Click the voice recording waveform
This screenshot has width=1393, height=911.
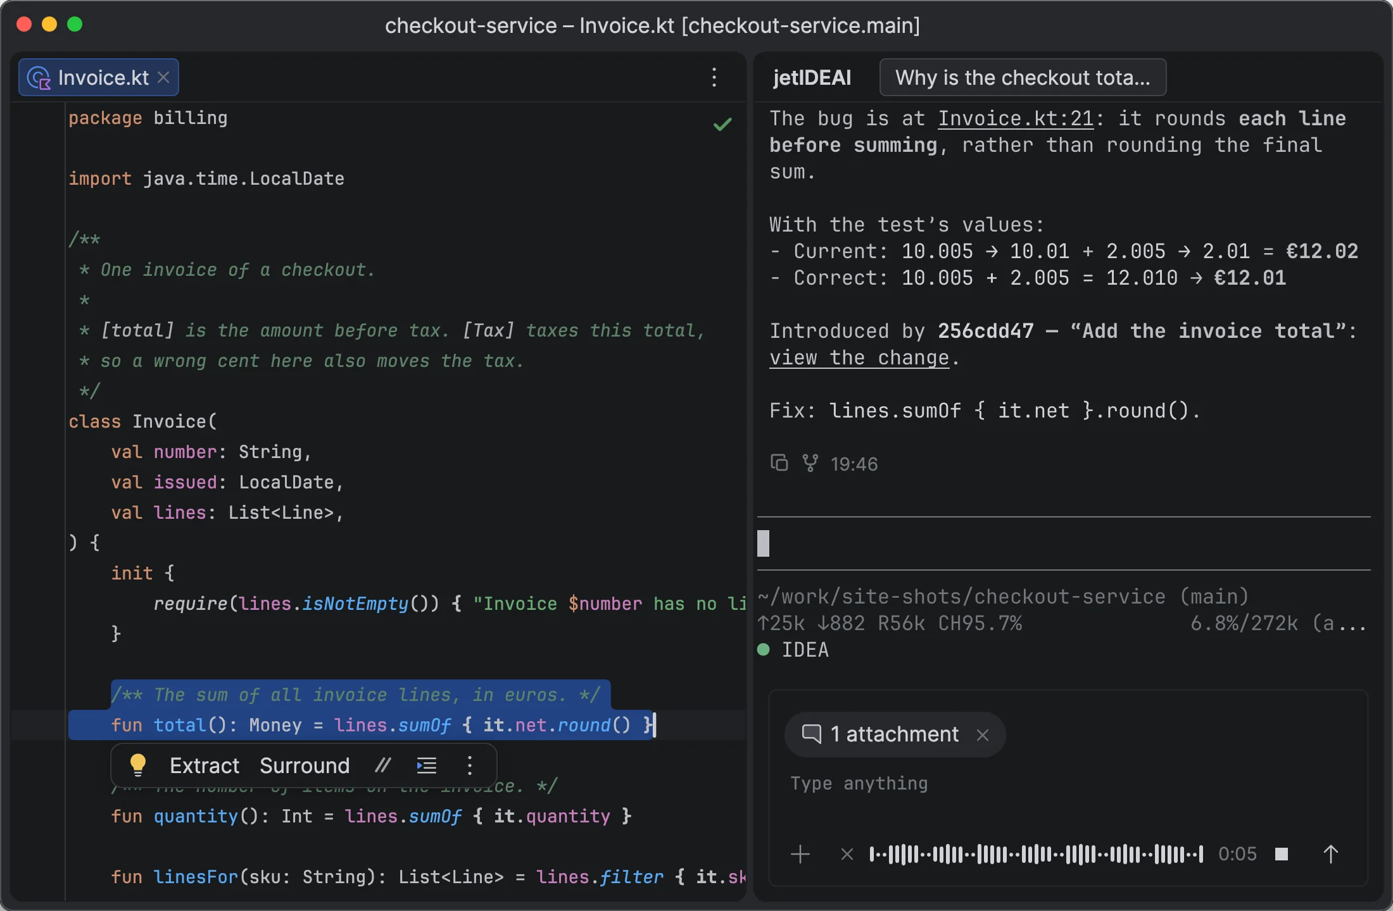[x=1036, y=854]
